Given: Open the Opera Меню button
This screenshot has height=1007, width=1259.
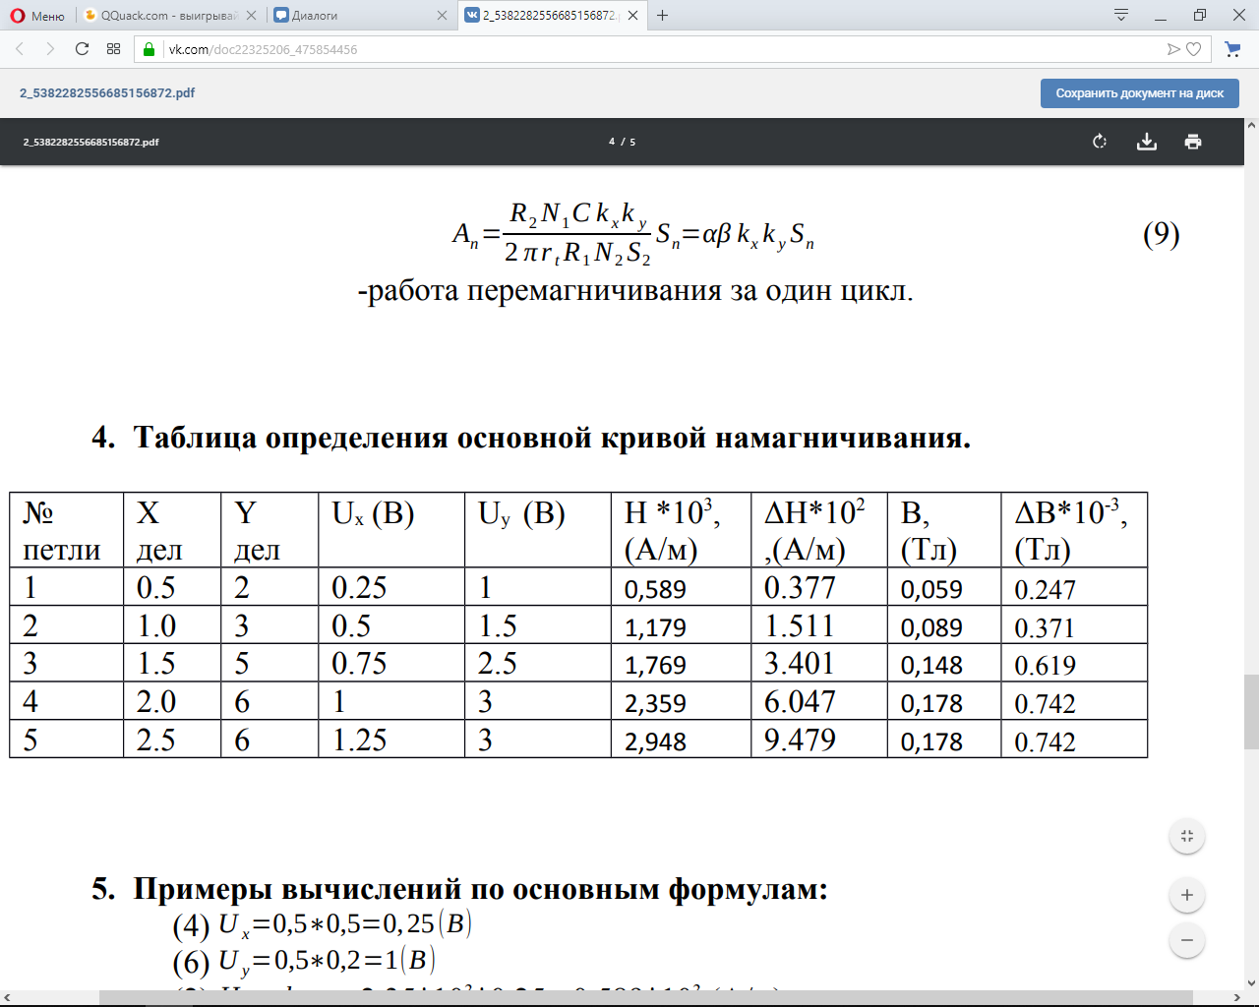Looking at the screenshot, I should (37, 16).
